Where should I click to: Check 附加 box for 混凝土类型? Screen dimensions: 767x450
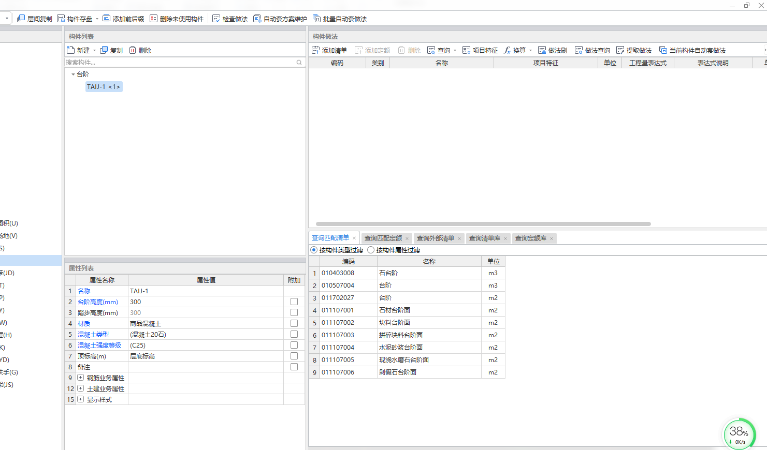point(294,334)
